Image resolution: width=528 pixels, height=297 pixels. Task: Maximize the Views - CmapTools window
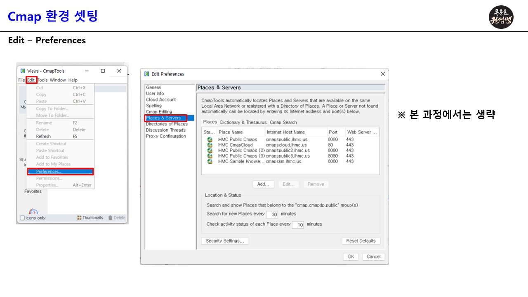pos(103,71)
